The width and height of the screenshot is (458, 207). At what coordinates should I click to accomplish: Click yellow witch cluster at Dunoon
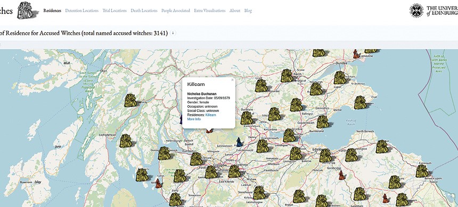(x=164, y=153)
